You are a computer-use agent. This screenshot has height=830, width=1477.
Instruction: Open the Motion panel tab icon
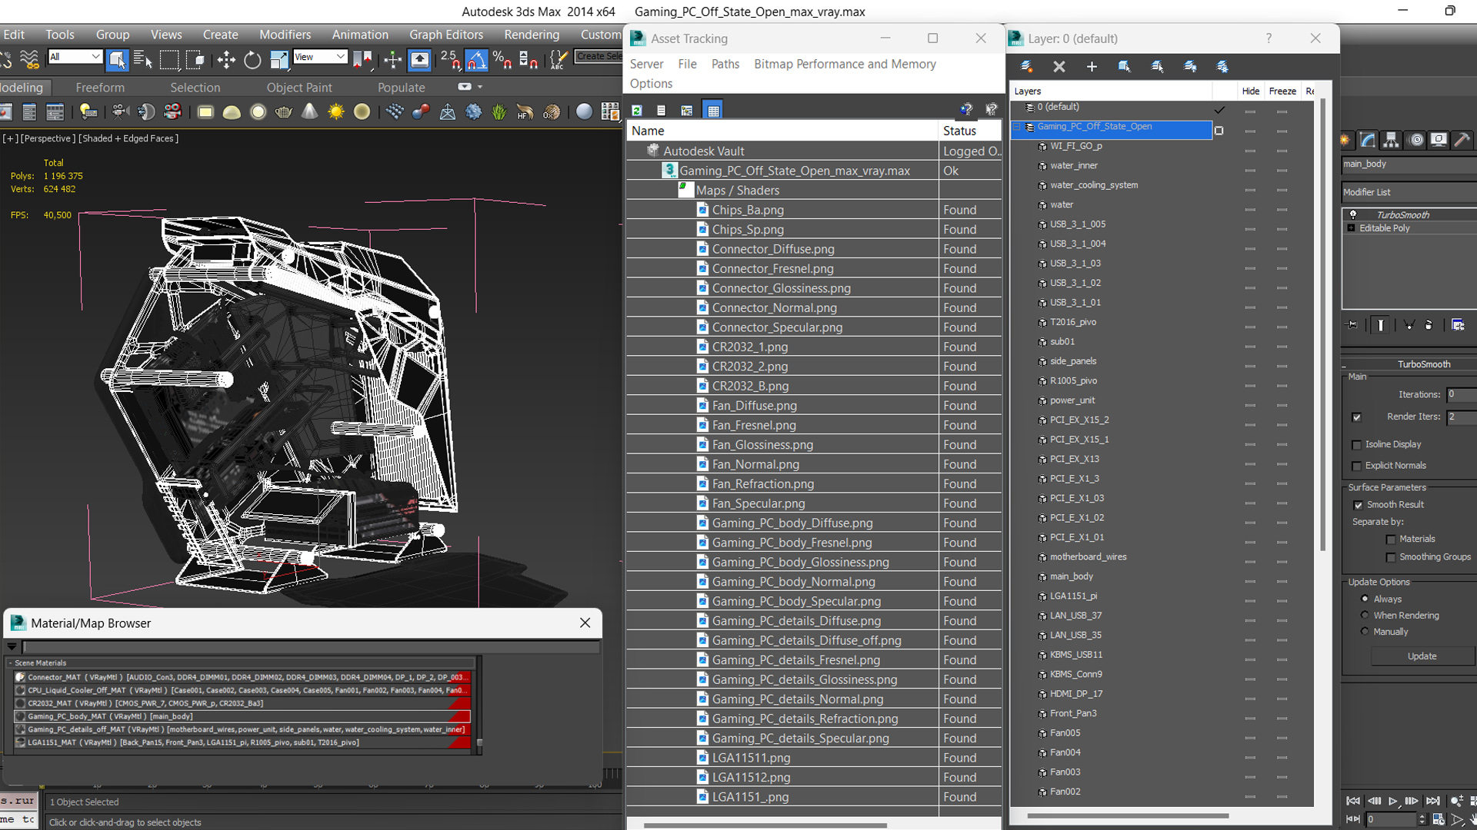[x=1415, y=140]
